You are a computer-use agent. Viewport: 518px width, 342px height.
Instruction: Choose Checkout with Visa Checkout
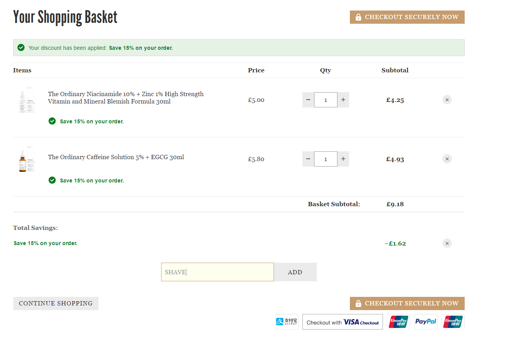tap(342, 322)
